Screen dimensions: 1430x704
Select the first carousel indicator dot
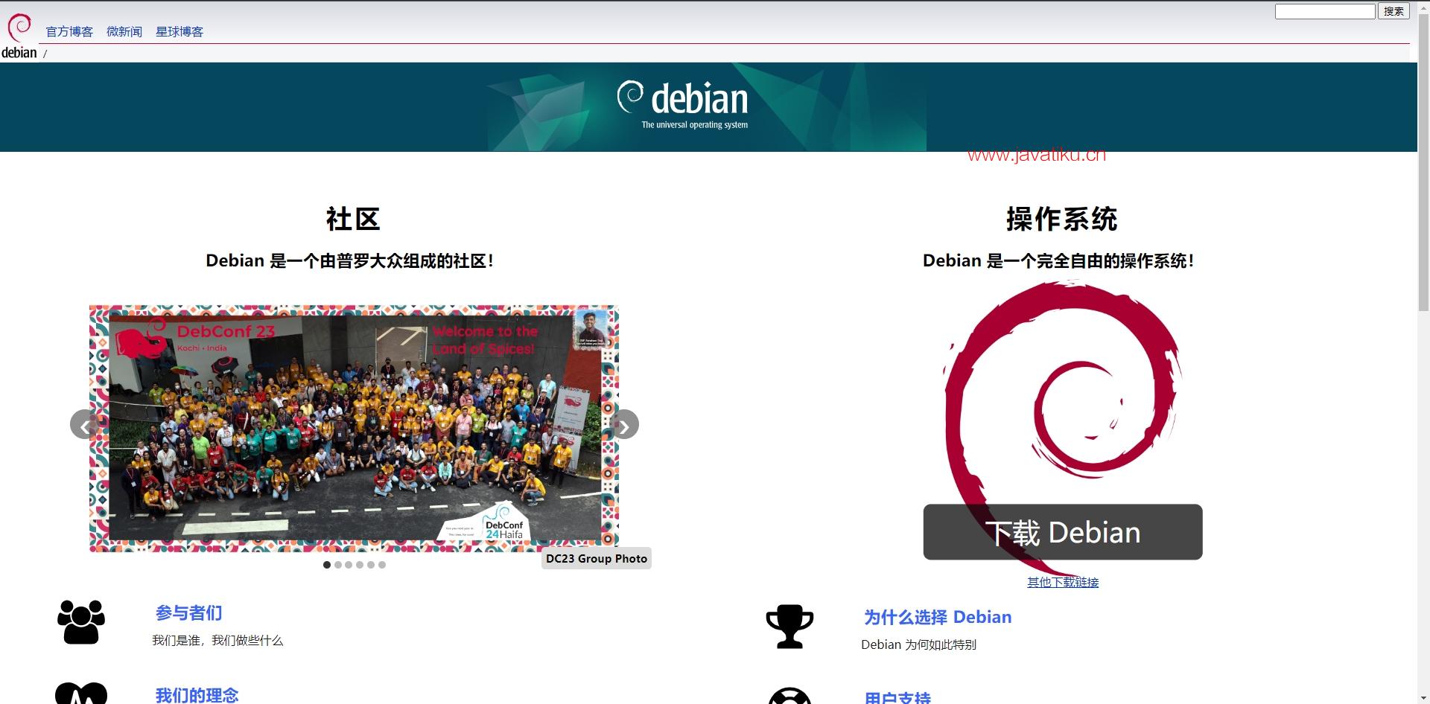327,565
